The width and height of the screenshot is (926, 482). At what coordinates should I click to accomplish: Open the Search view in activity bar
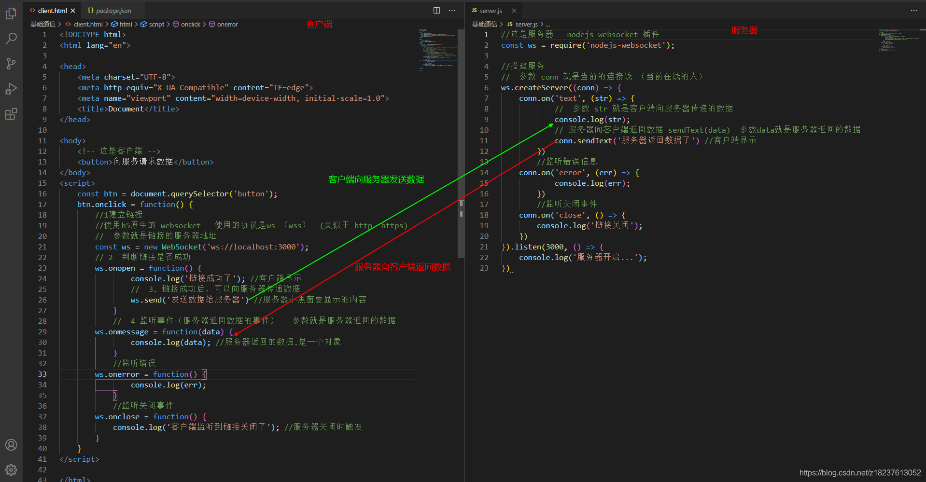(11, 39)
